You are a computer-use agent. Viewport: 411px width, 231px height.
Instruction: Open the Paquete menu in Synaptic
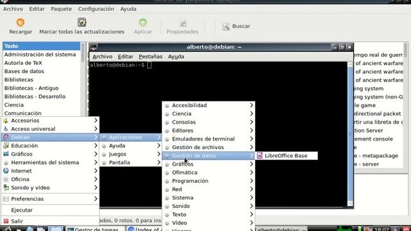tap(62, 9)
